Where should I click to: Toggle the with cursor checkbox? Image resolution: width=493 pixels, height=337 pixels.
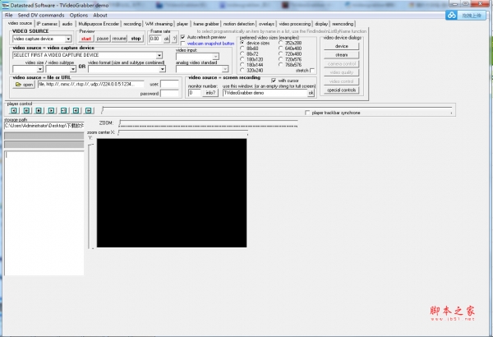[274, 81]
